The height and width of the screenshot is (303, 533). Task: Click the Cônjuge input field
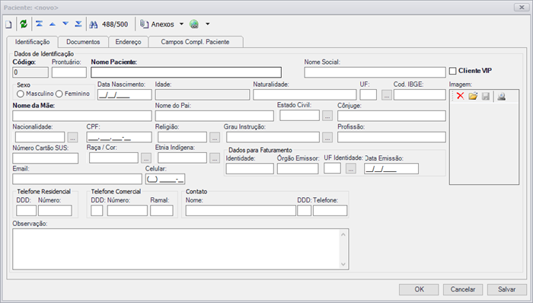pyautogui.click(x=391, y=116)
